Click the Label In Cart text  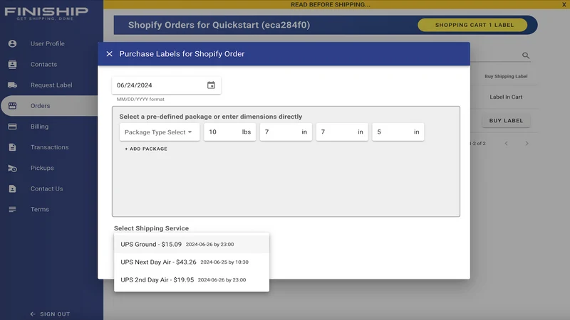click(506, 97)
